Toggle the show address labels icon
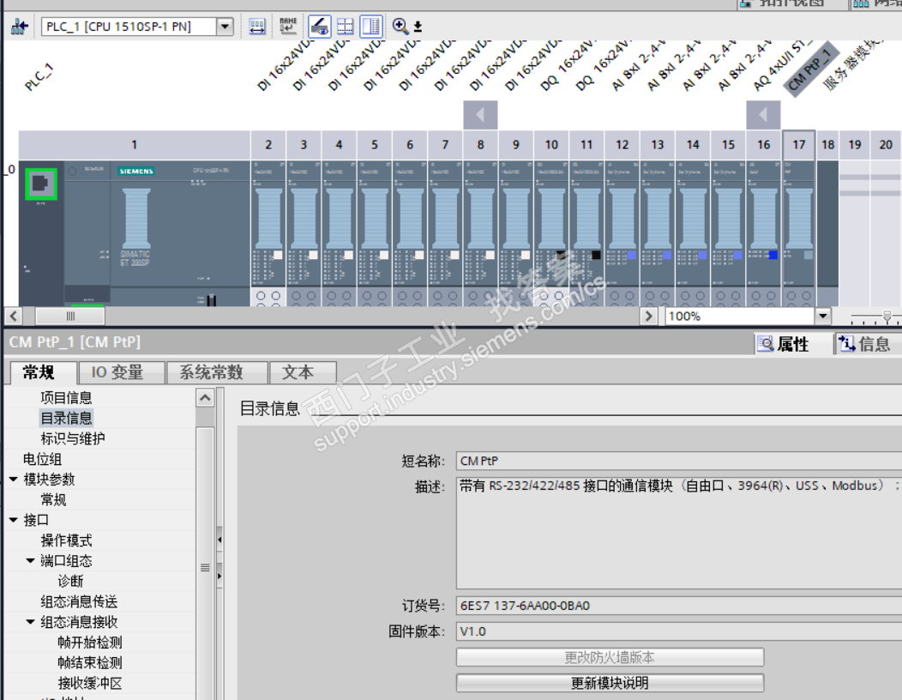Image resolution: width=902 pixels, height=700 pixels. point(287,27)
